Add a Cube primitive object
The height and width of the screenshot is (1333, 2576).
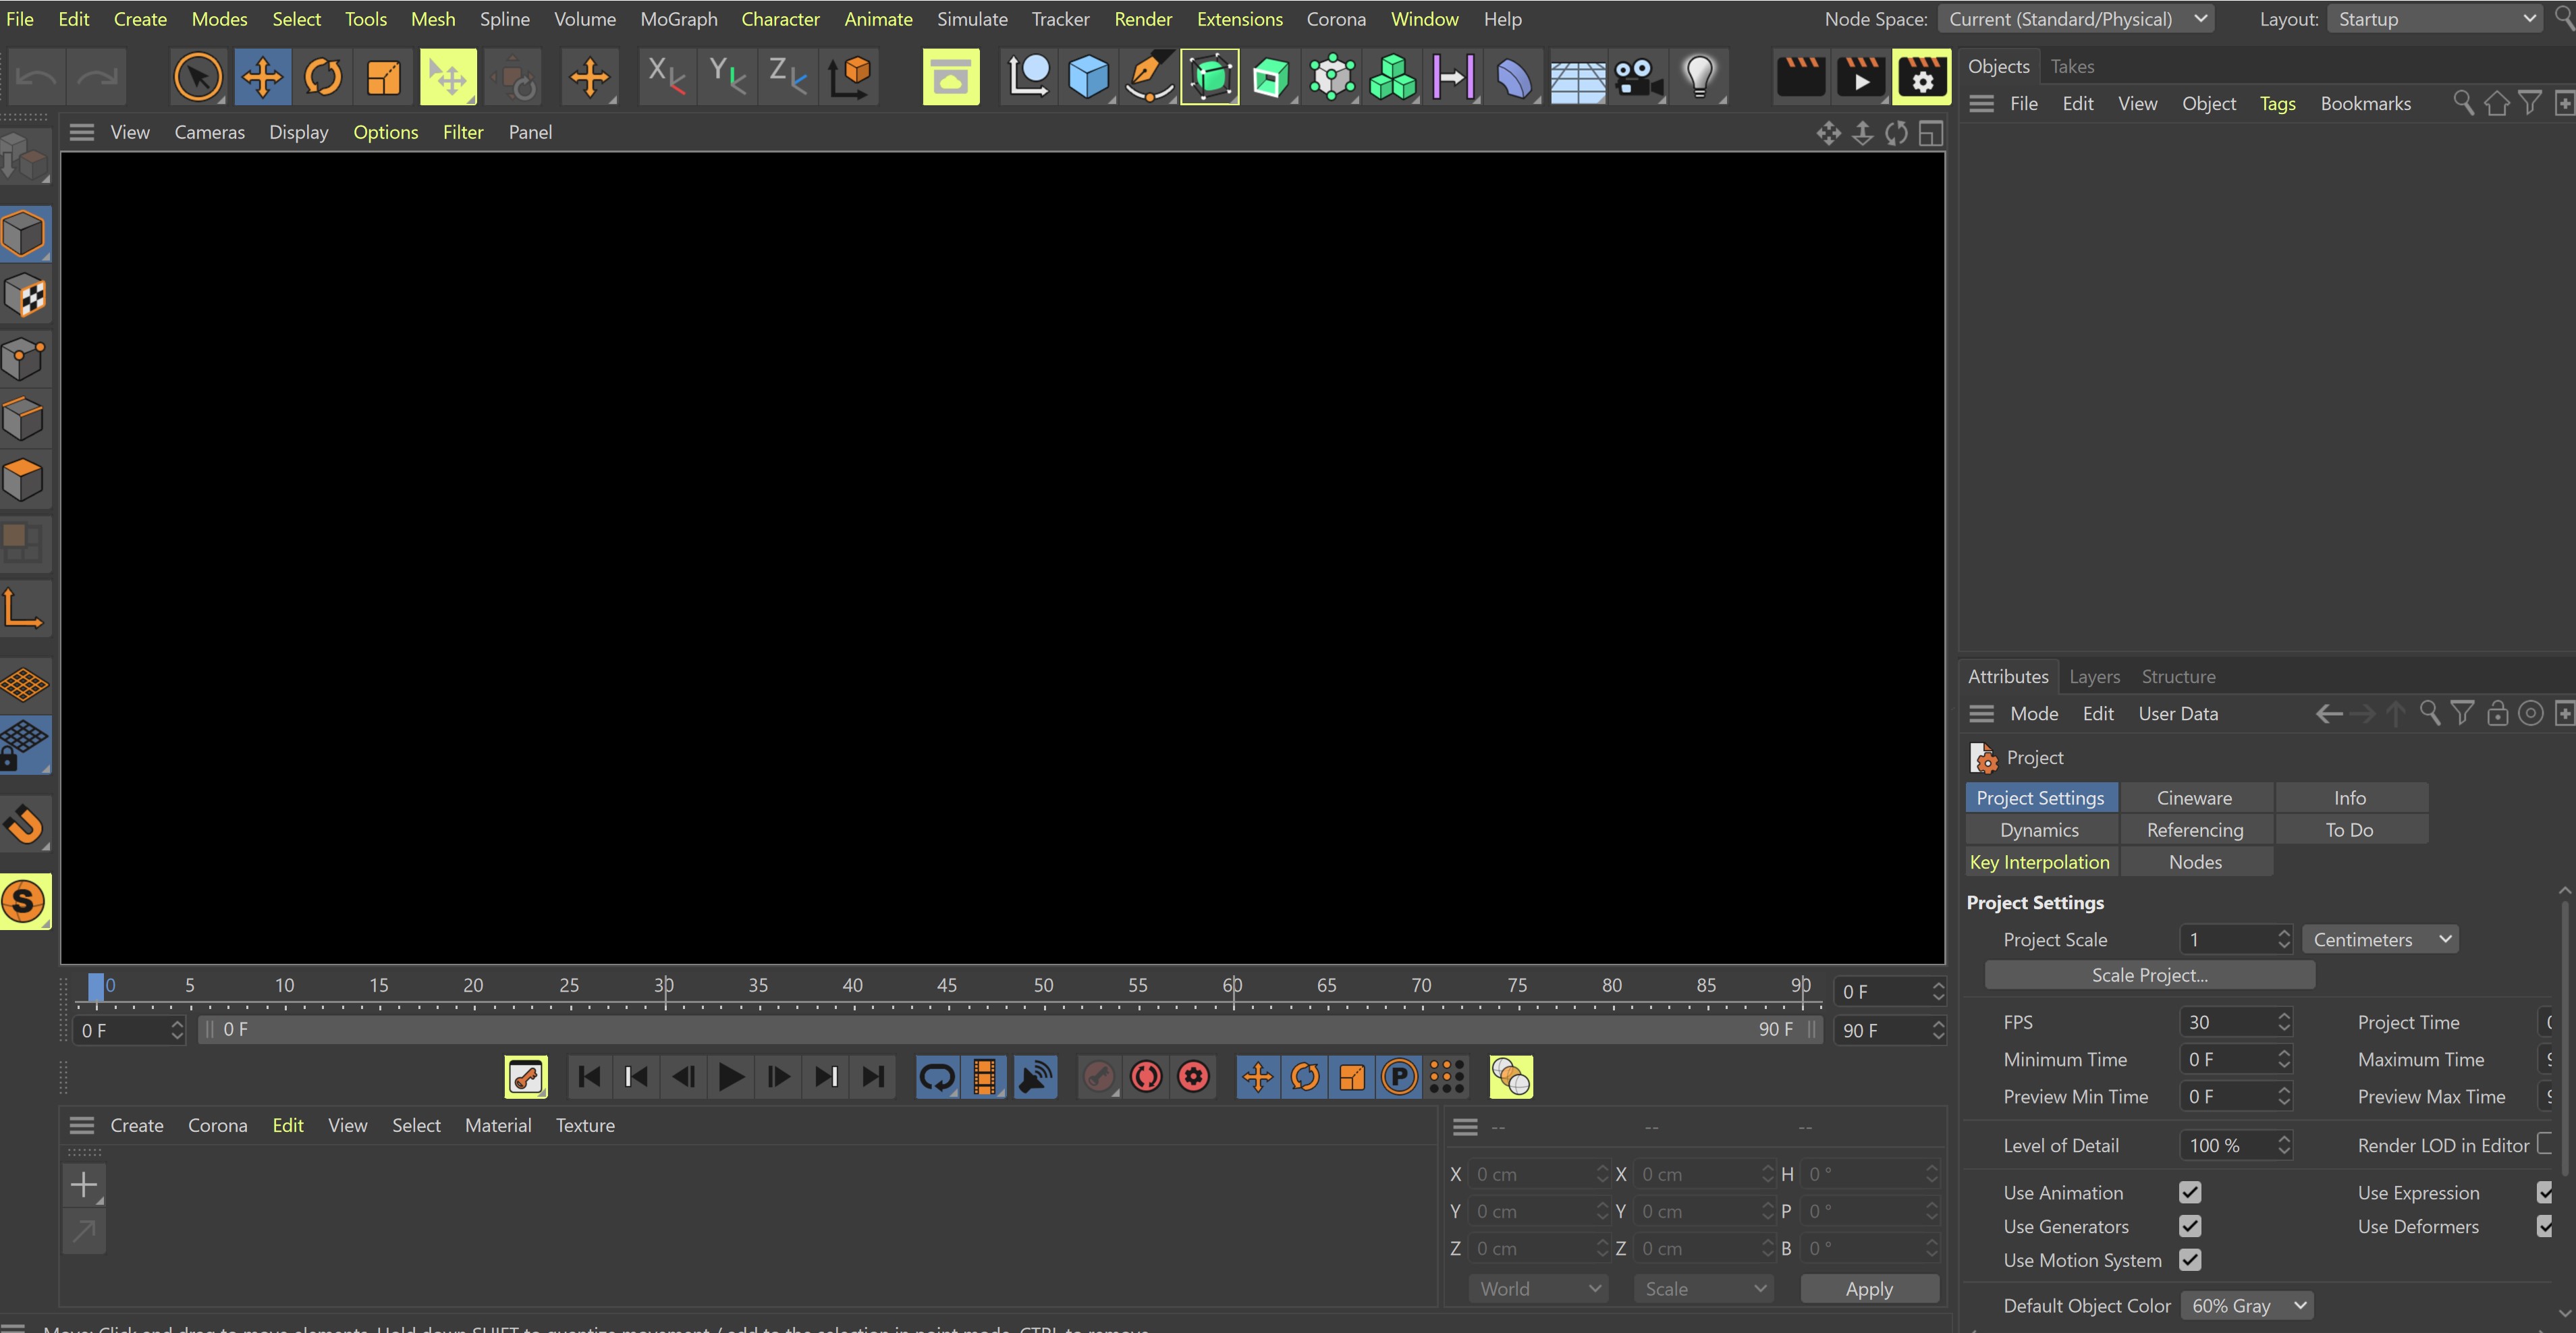pyautogui.click(x=1088, y=77)
